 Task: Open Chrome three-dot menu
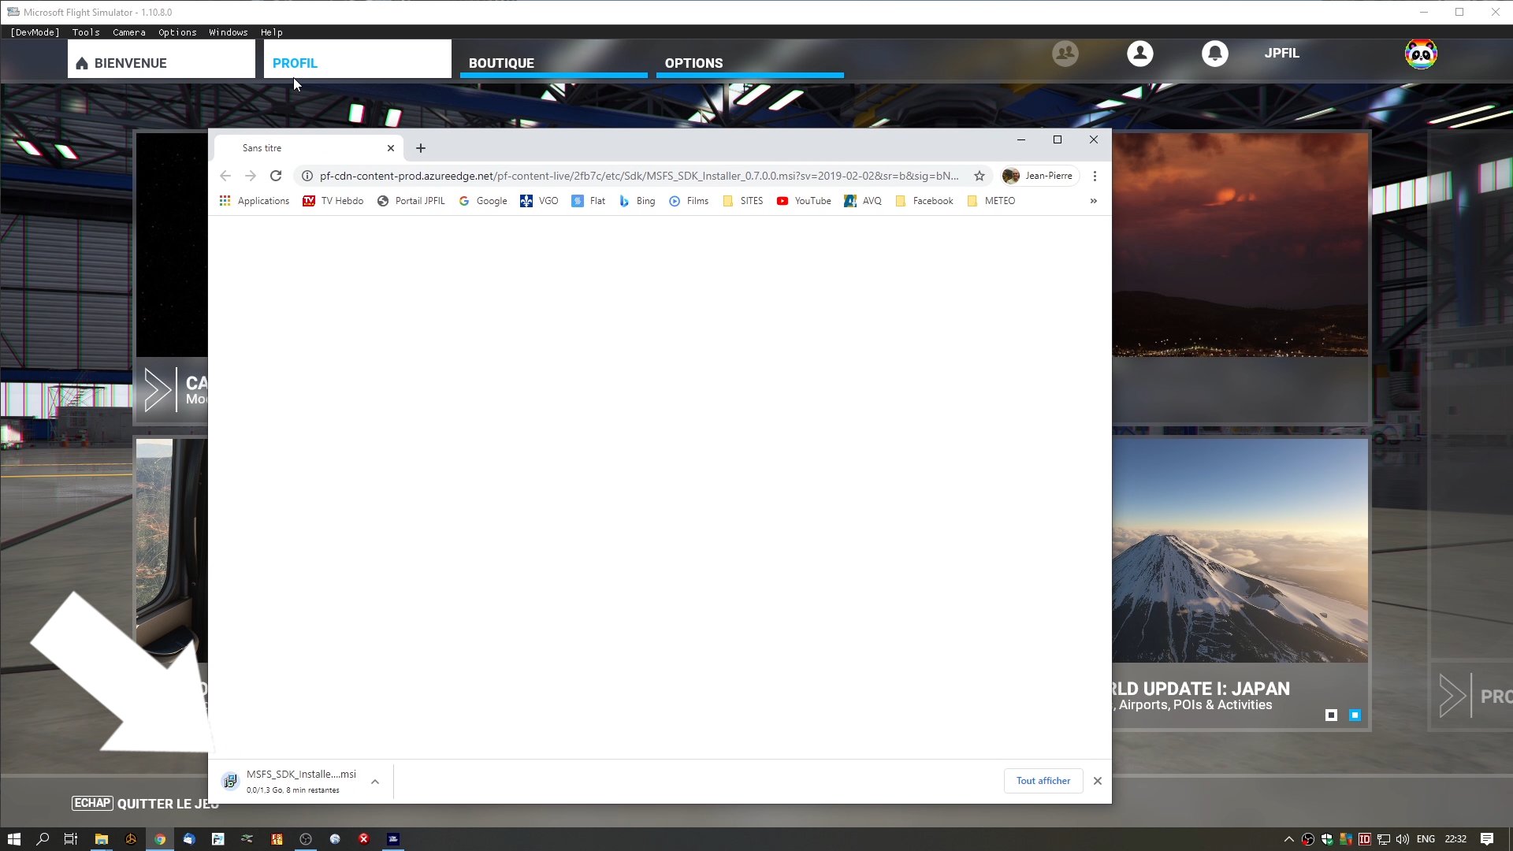(1095, 176)
